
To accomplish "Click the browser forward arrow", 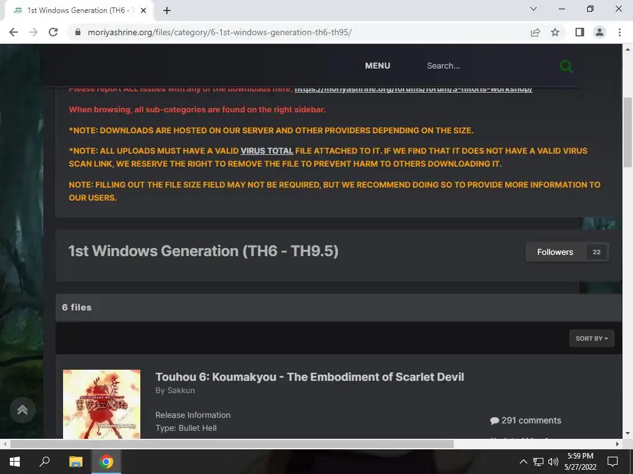I will pos(33,32).
